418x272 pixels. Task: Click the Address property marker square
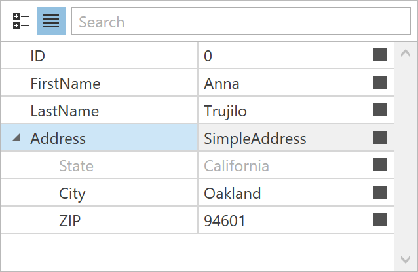tap(380, 137)
